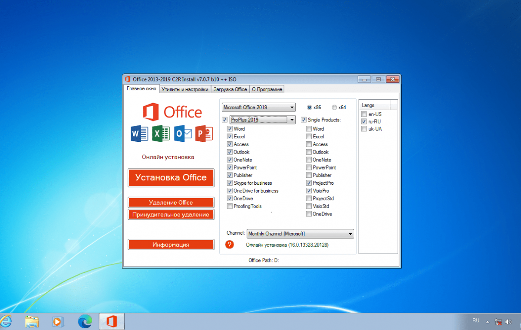Check uk-UA language checkbox
521x330 pixels.
tap(364, 129)
